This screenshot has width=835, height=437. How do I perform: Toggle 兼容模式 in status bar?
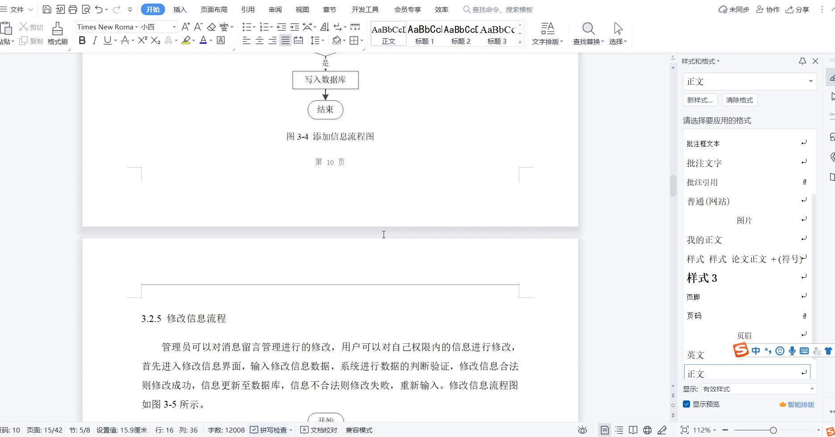click(359, 430)
